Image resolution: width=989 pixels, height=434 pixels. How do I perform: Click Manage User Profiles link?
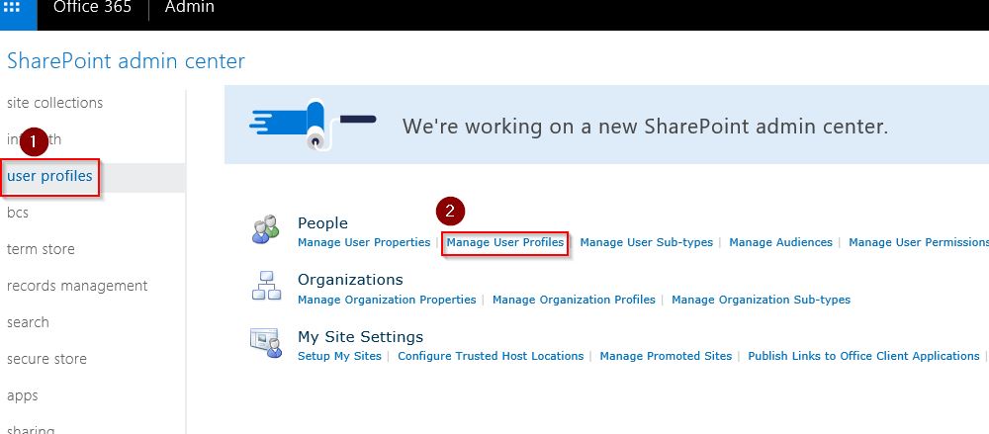point(505,242)
